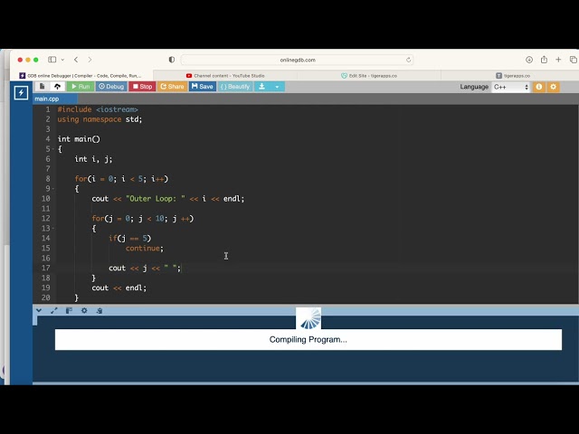Select the main.cpp file tab

(x=55, y=99)
